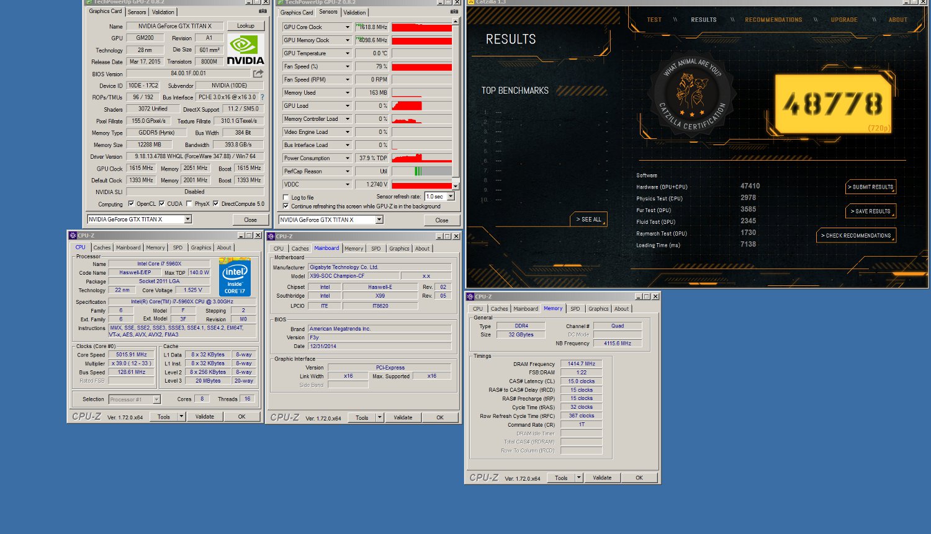
Task: Click the Catzilla window title icon
Action: [471, 2]
